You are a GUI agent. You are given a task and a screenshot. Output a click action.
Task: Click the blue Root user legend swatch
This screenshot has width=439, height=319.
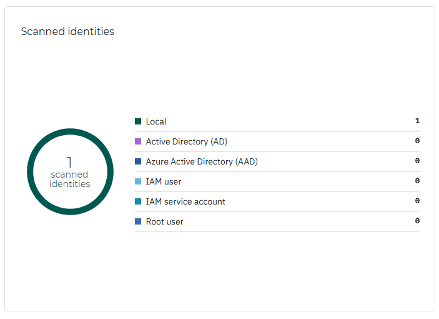[x=138, y=221]
